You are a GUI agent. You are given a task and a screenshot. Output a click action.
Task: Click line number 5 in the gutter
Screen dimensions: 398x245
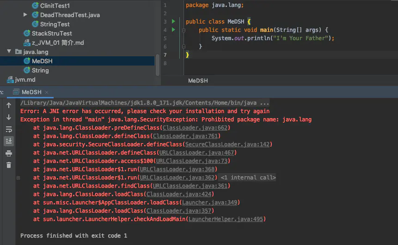click(165, 38)
